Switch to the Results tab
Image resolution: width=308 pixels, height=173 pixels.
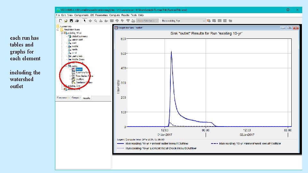[86, 98]
